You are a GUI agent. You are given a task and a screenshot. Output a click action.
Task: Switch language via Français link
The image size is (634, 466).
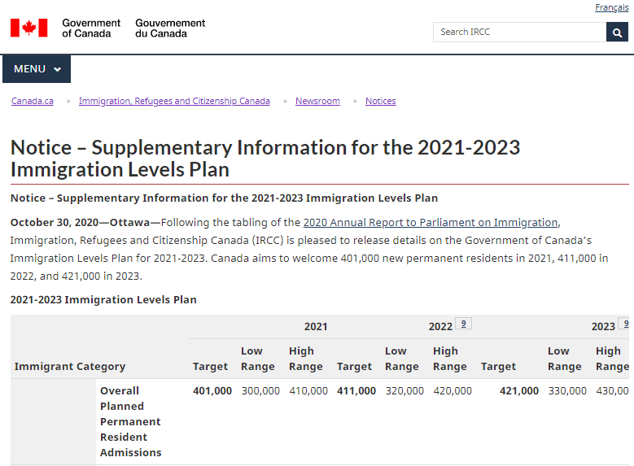[612, 7]
